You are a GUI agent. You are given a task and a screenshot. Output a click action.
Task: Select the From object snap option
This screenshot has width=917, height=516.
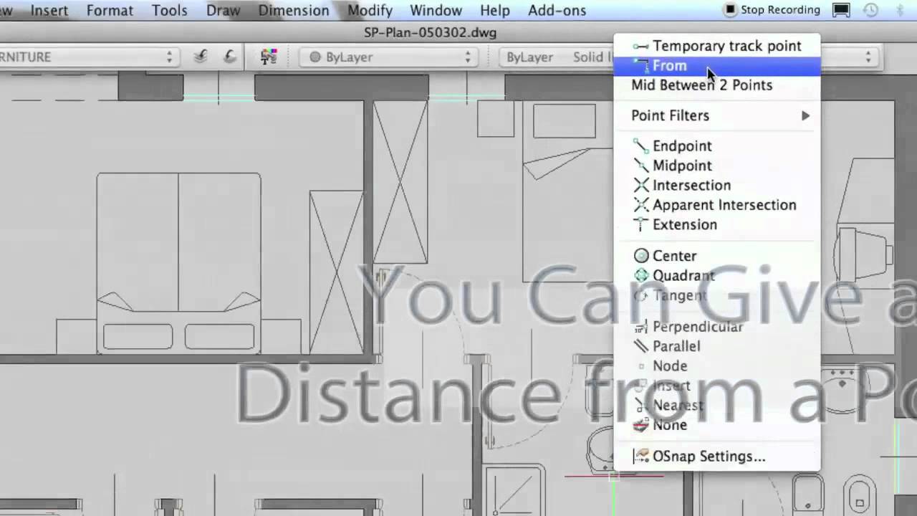coord(717,66)
